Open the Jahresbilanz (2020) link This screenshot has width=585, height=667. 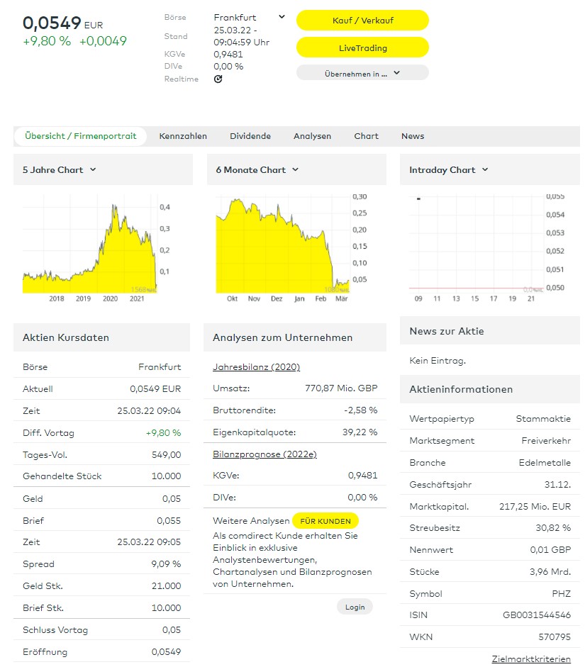click(256, 366)
